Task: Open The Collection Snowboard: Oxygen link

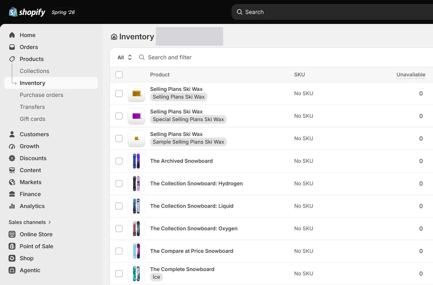Action: [x=194, y=229]
